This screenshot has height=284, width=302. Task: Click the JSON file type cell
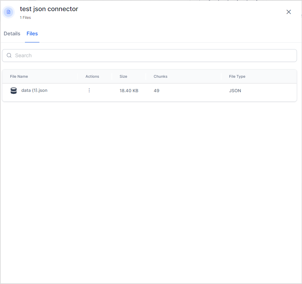(x=235, y=91)
